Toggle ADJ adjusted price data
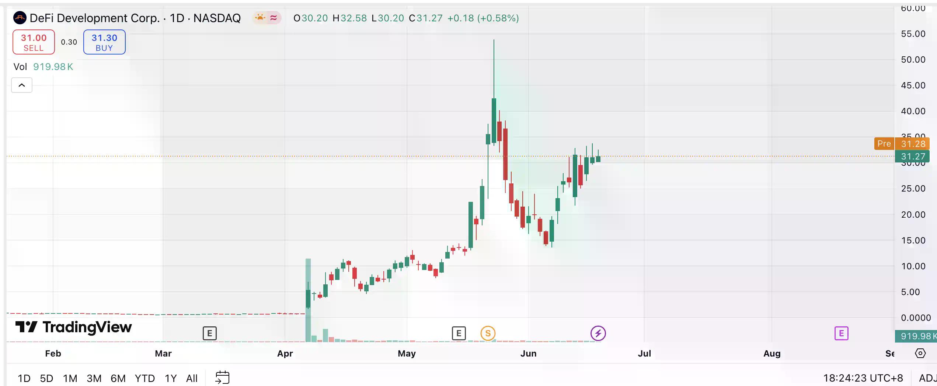The height and width of the screenshot is (386, 937). coord(927,378)
